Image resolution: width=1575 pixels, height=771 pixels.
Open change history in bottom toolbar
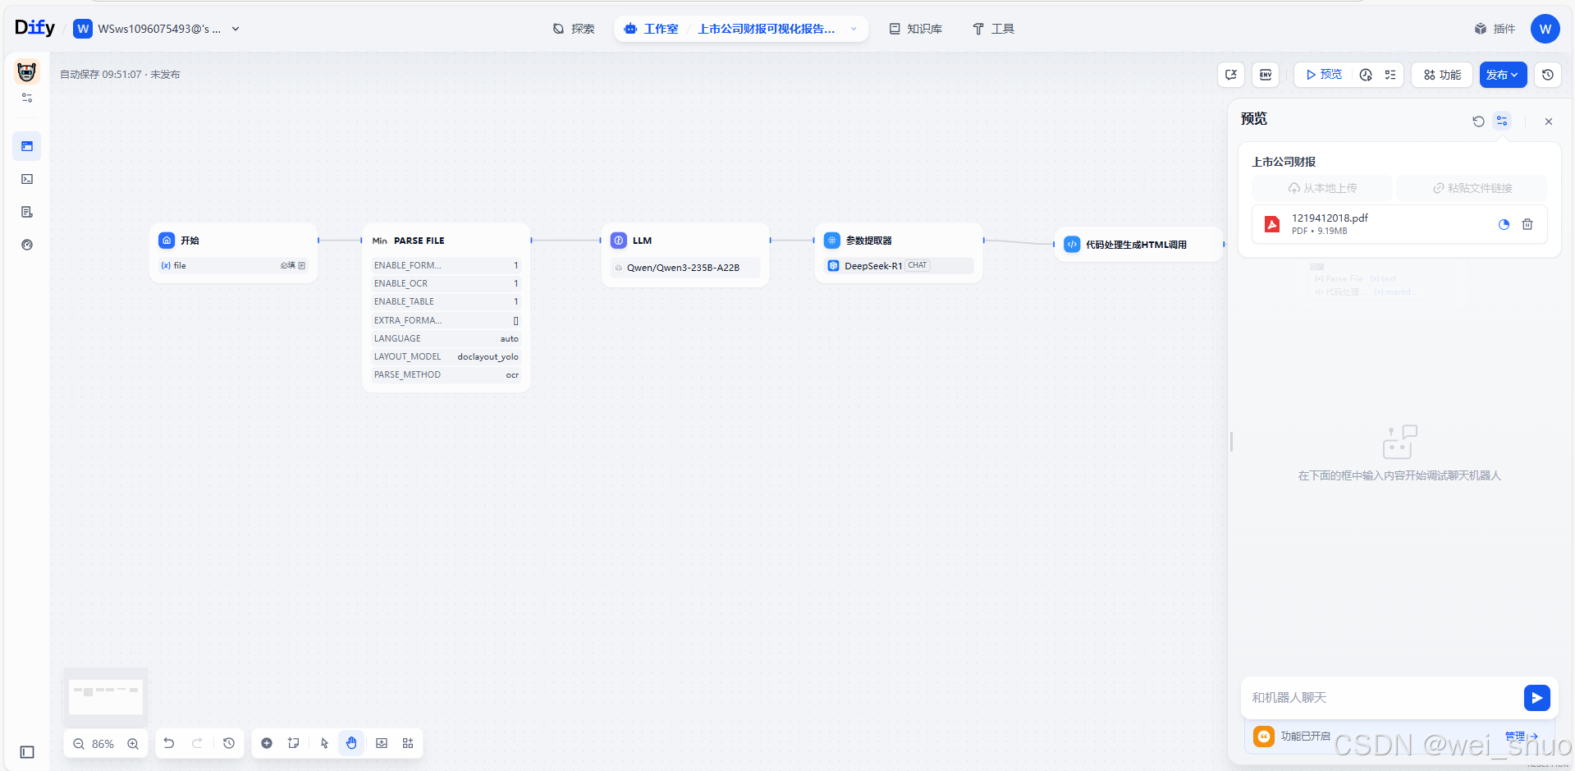229,743
